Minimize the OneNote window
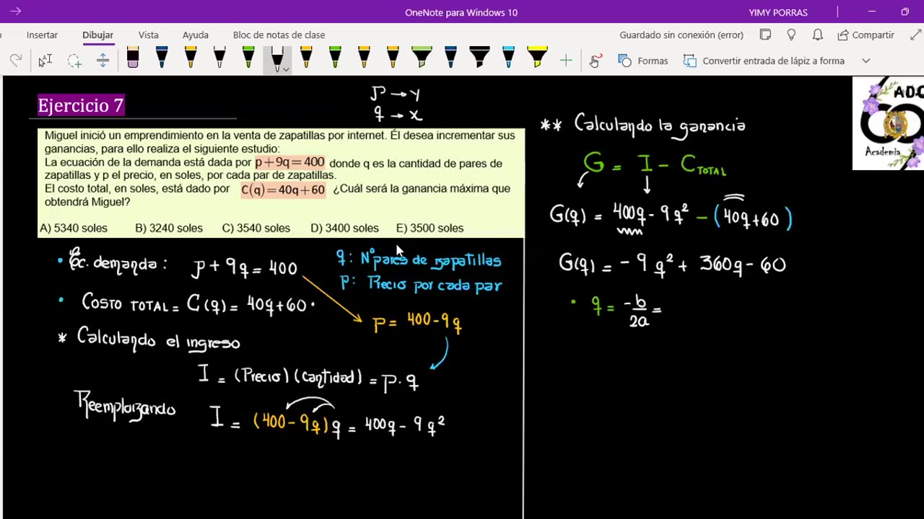Viewport: 924px width, 519px height. pos(872,12)
